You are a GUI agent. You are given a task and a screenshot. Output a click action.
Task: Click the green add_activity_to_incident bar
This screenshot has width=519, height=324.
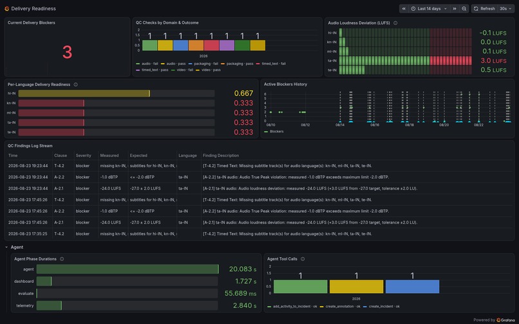tap(301, 287)
